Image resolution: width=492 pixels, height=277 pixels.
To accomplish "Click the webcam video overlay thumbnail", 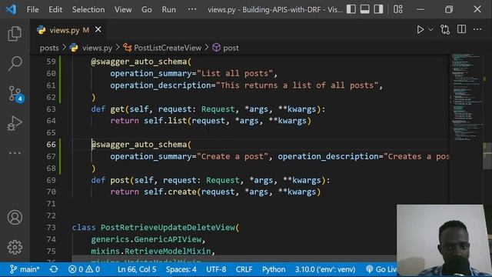I will (x=444, y=240).
